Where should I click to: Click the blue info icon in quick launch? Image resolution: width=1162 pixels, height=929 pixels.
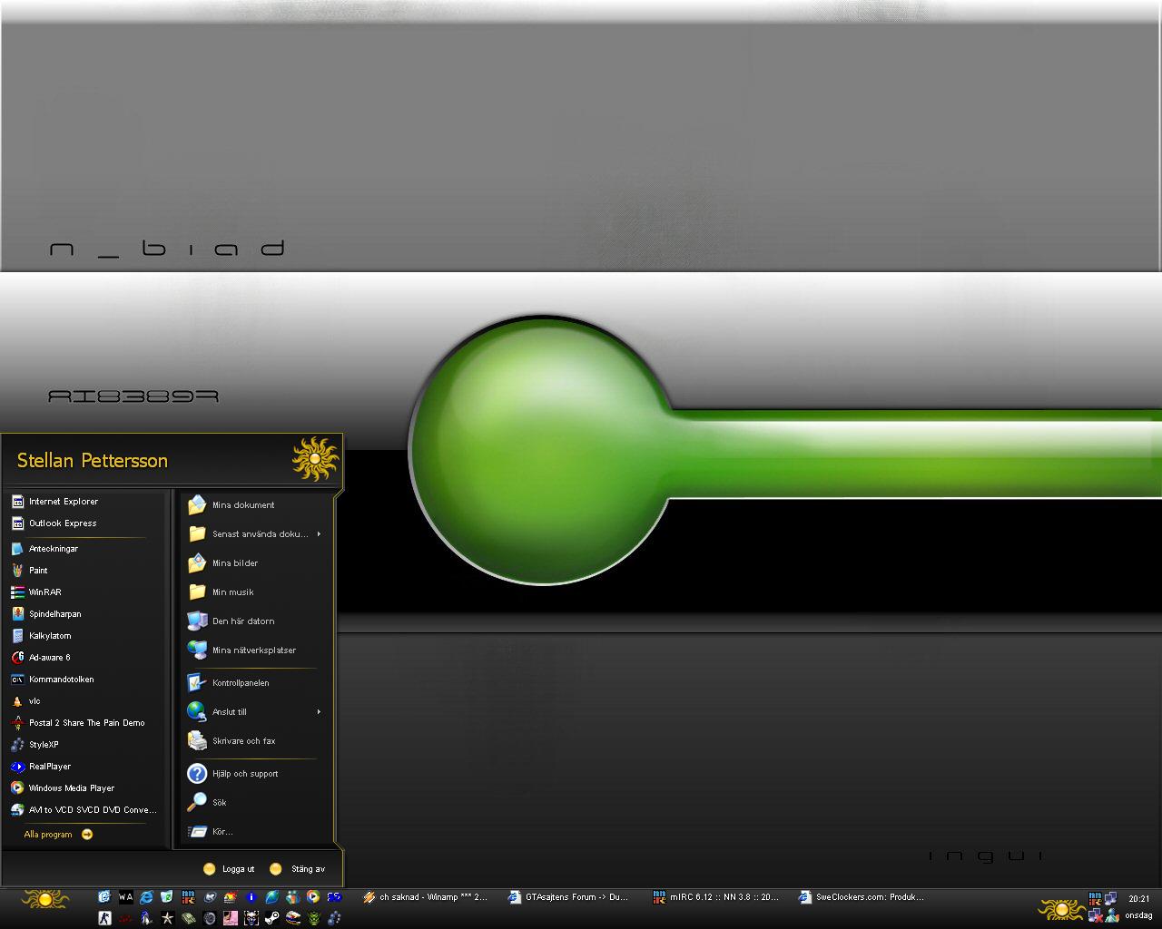click(251, 897)
